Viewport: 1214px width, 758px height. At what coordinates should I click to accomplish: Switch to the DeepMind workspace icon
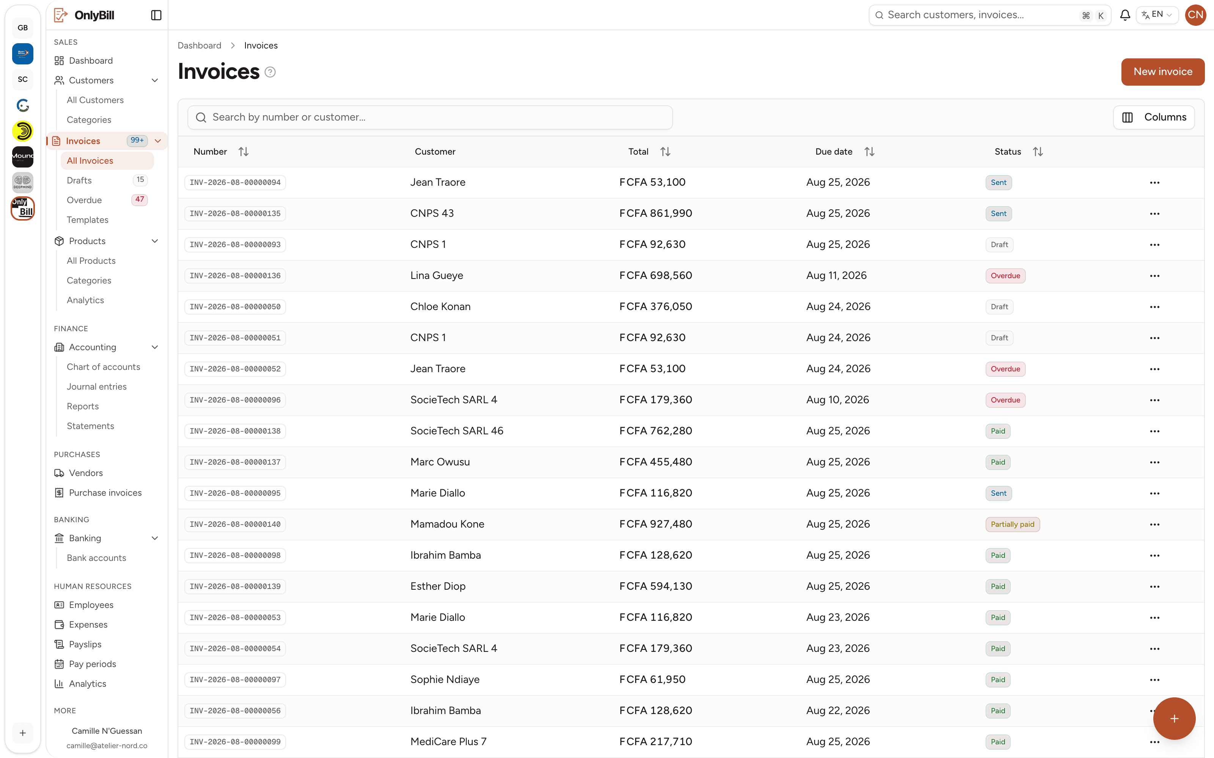23,182
